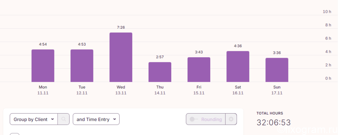This screenshot has height=135, width=338.
Task: Click the Rounding label text
Action: [212, 119]
